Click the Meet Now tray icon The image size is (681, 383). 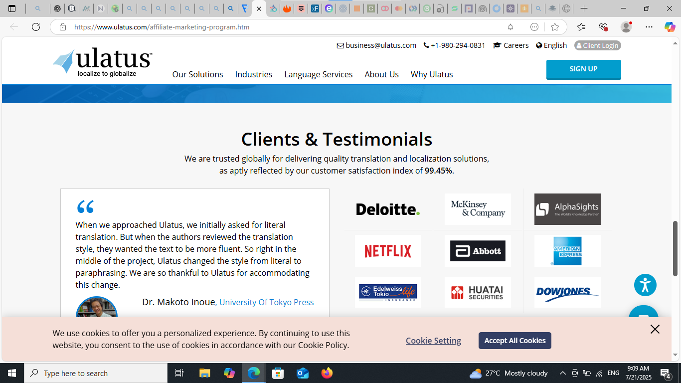click(575, 373)
